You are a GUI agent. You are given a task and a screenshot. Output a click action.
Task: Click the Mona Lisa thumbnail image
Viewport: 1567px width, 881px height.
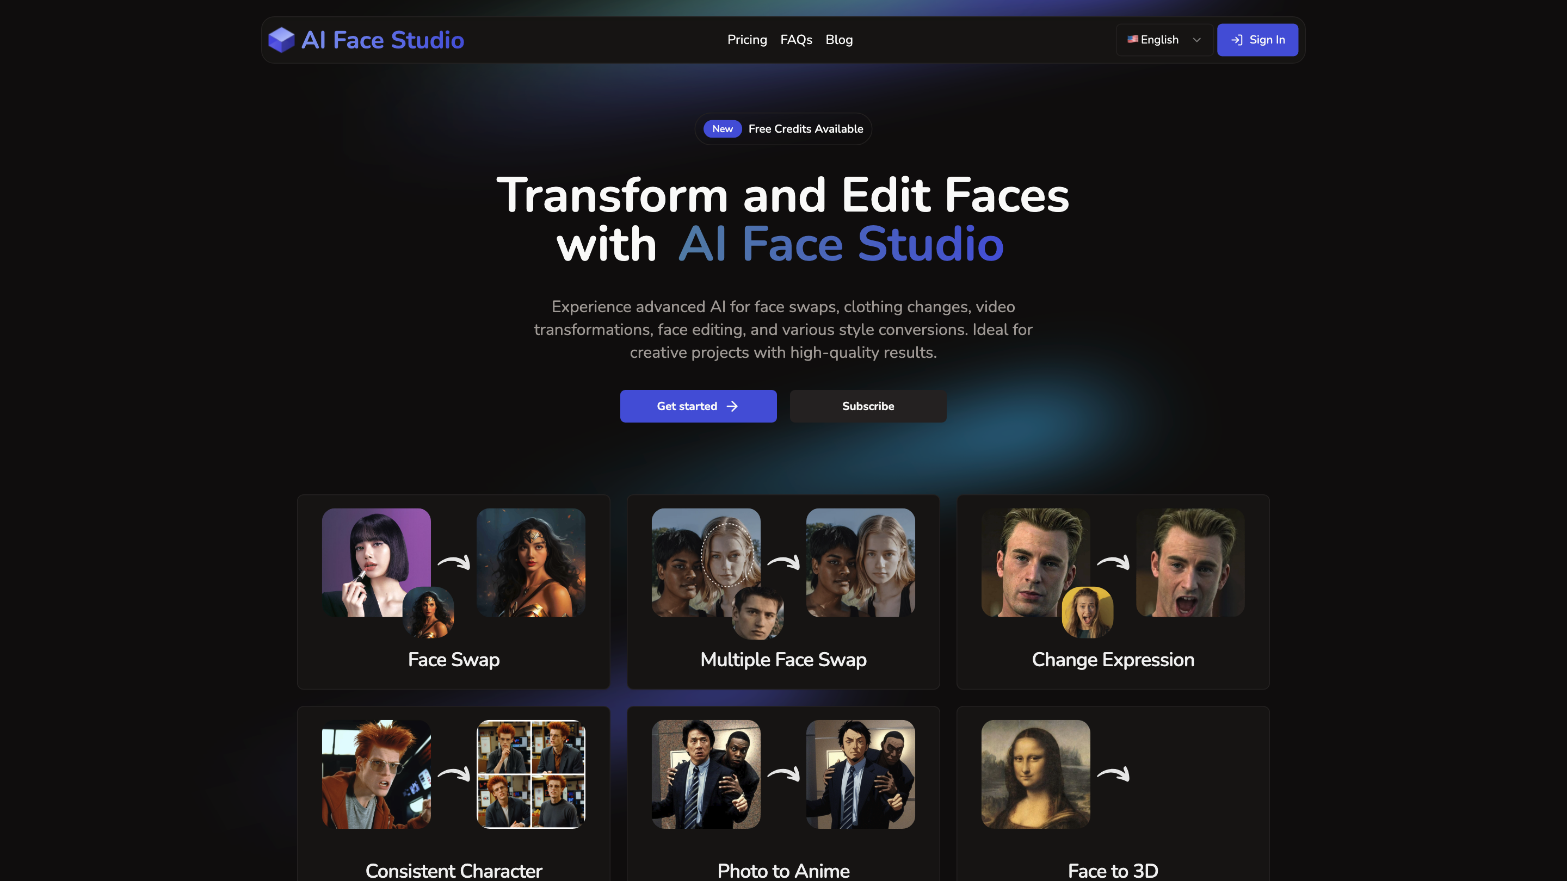pyautogui.click(x=1036, y=774)
